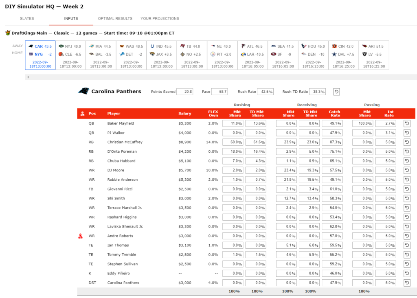This screenshot has height=298, width=417.
Task: Reset Laviska Shenault Jr.'s row values
Action: point(407,226)
